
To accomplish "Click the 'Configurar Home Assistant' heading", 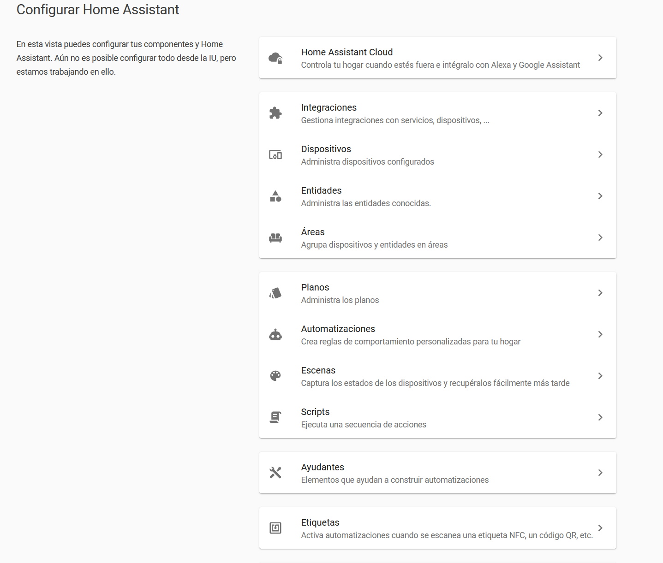I will pos(98,10).
